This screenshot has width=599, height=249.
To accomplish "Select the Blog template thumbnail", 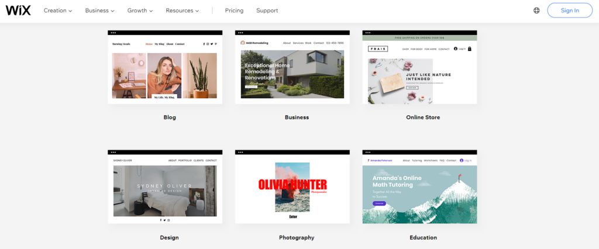I will [165, 67].
